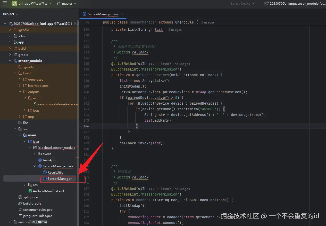The height and width of the screenshot is (226, 326).
Task: Select the top-level gradle folder
Action: 23,54
